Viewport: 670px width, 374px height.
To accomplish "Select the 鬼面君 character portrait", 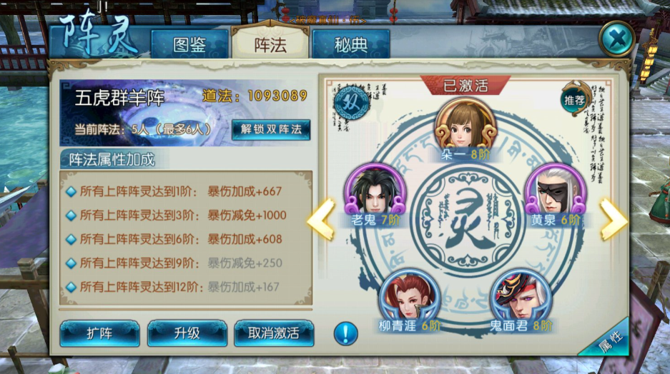I will 521,295.
